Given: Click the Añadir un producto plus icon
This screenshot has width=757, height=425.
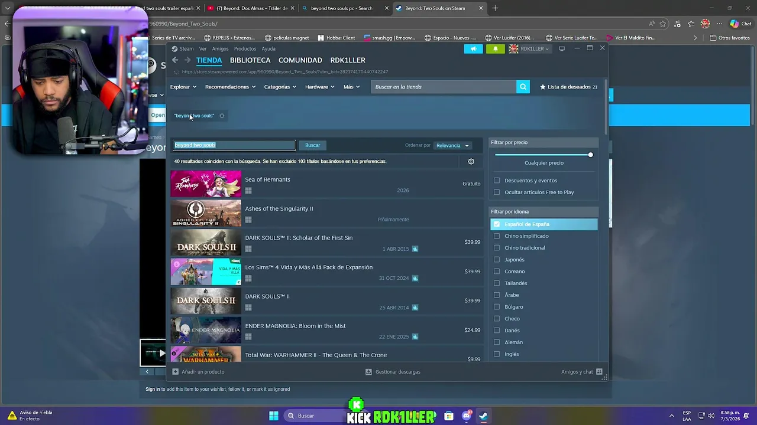Looking at the screenshot, I should pos(175,372).
